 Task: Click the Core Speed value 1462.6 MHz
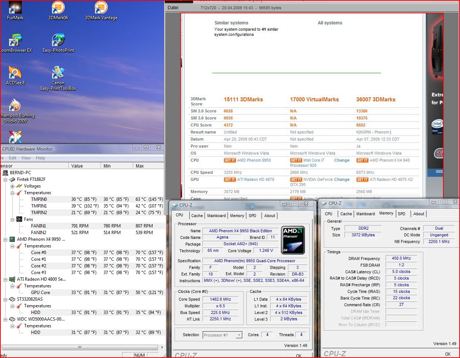coord(220,300)
